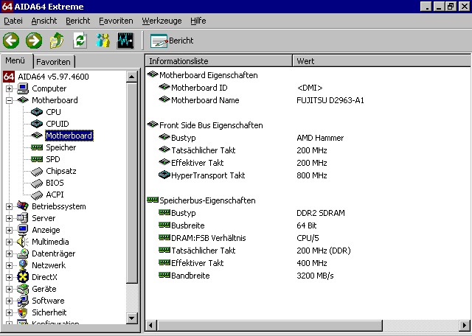Click the users toolbar icon
472x336 pixels.
[x=103, y=41]
